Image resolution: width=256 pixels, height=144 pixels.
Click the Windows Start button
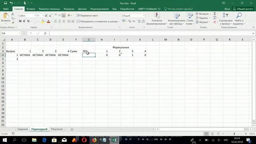[4, 140]
